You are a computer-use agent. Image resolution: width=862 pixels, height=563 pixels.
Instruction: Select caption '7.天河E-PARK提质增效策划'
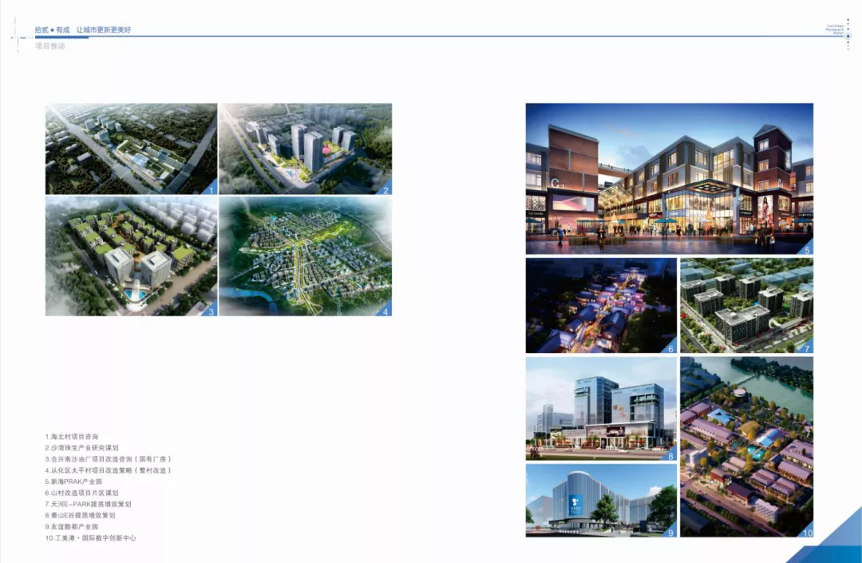[88, 504]
